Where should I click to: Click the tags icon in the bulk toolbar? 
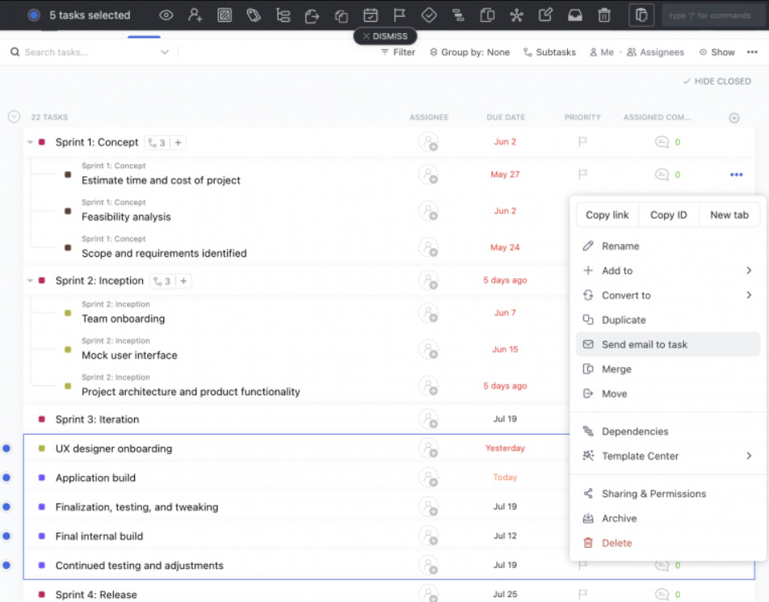click(253, 15)
